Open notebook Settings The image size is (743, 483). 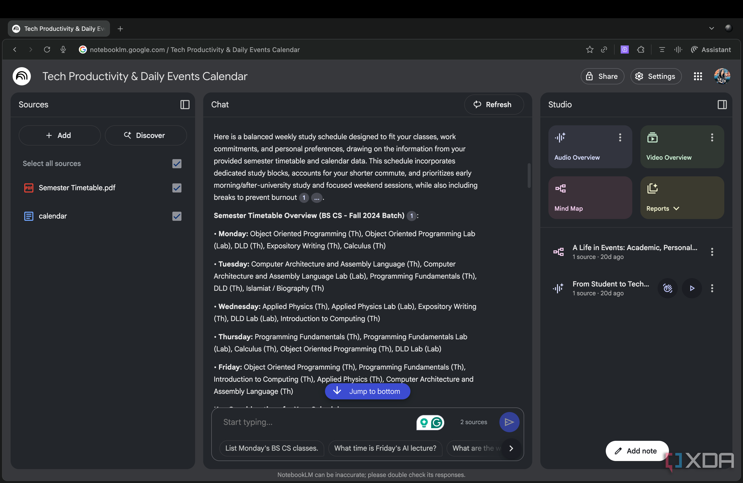tap(656, 76)
